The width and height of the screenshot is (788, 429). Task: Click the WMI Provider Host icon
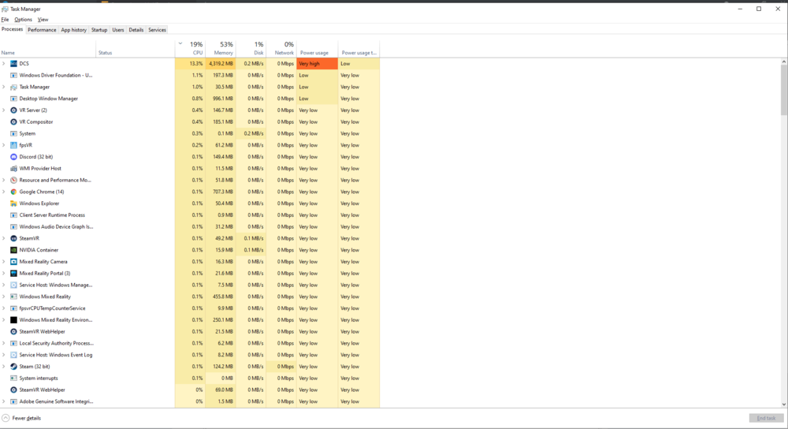(x=13, y=169)
